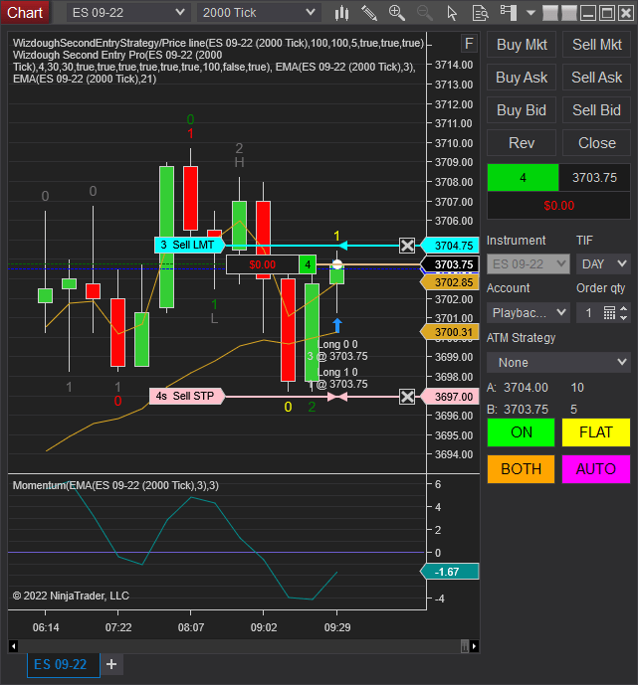Screen dimensions: 638x685
Task: Click the zoom in magnifier icon
Action: 396,13
